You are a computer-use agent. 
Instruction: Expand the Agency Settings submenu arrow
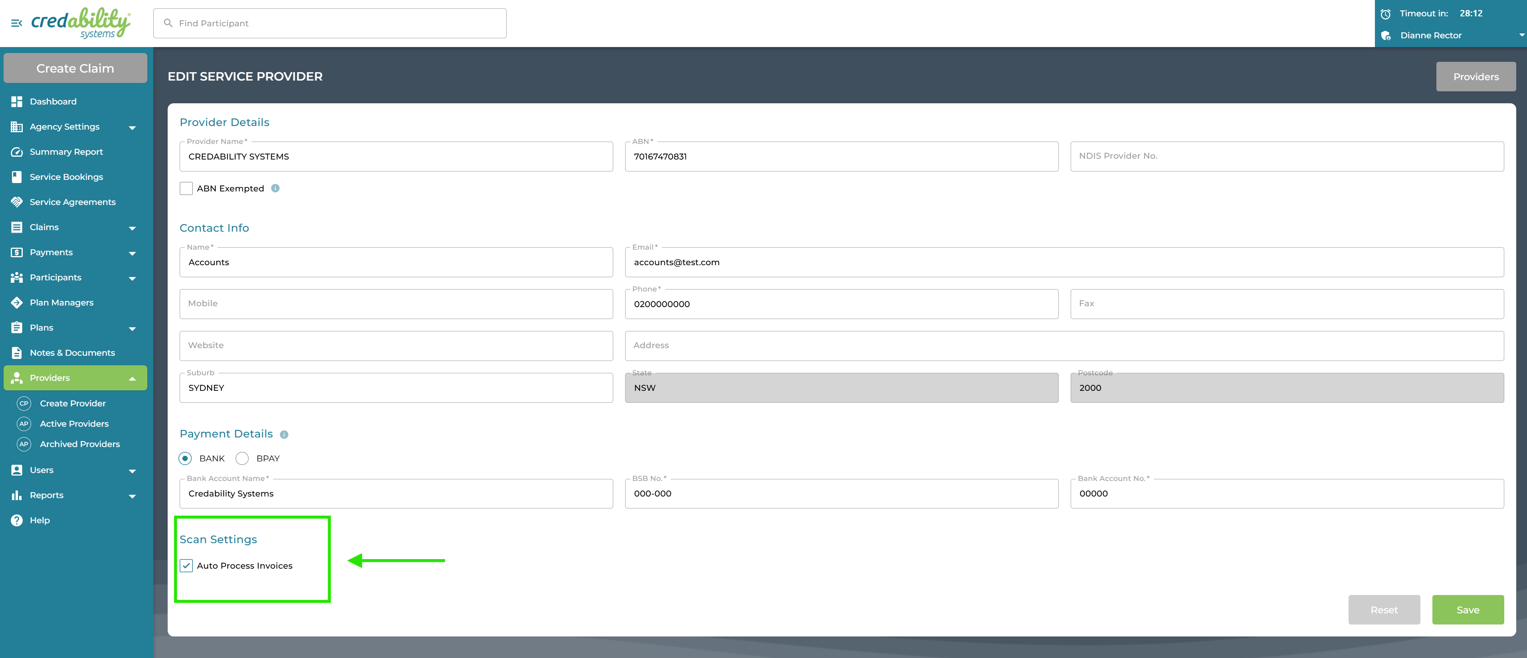pos(132,128)
